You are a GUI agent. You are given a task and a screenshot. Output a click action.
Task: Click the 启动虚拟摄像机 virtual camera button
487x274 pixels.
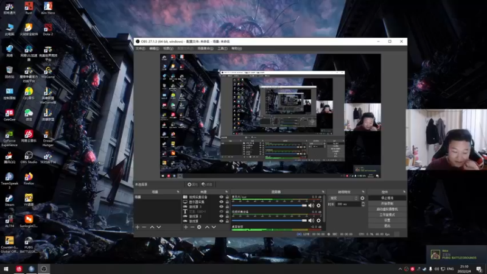387,209
